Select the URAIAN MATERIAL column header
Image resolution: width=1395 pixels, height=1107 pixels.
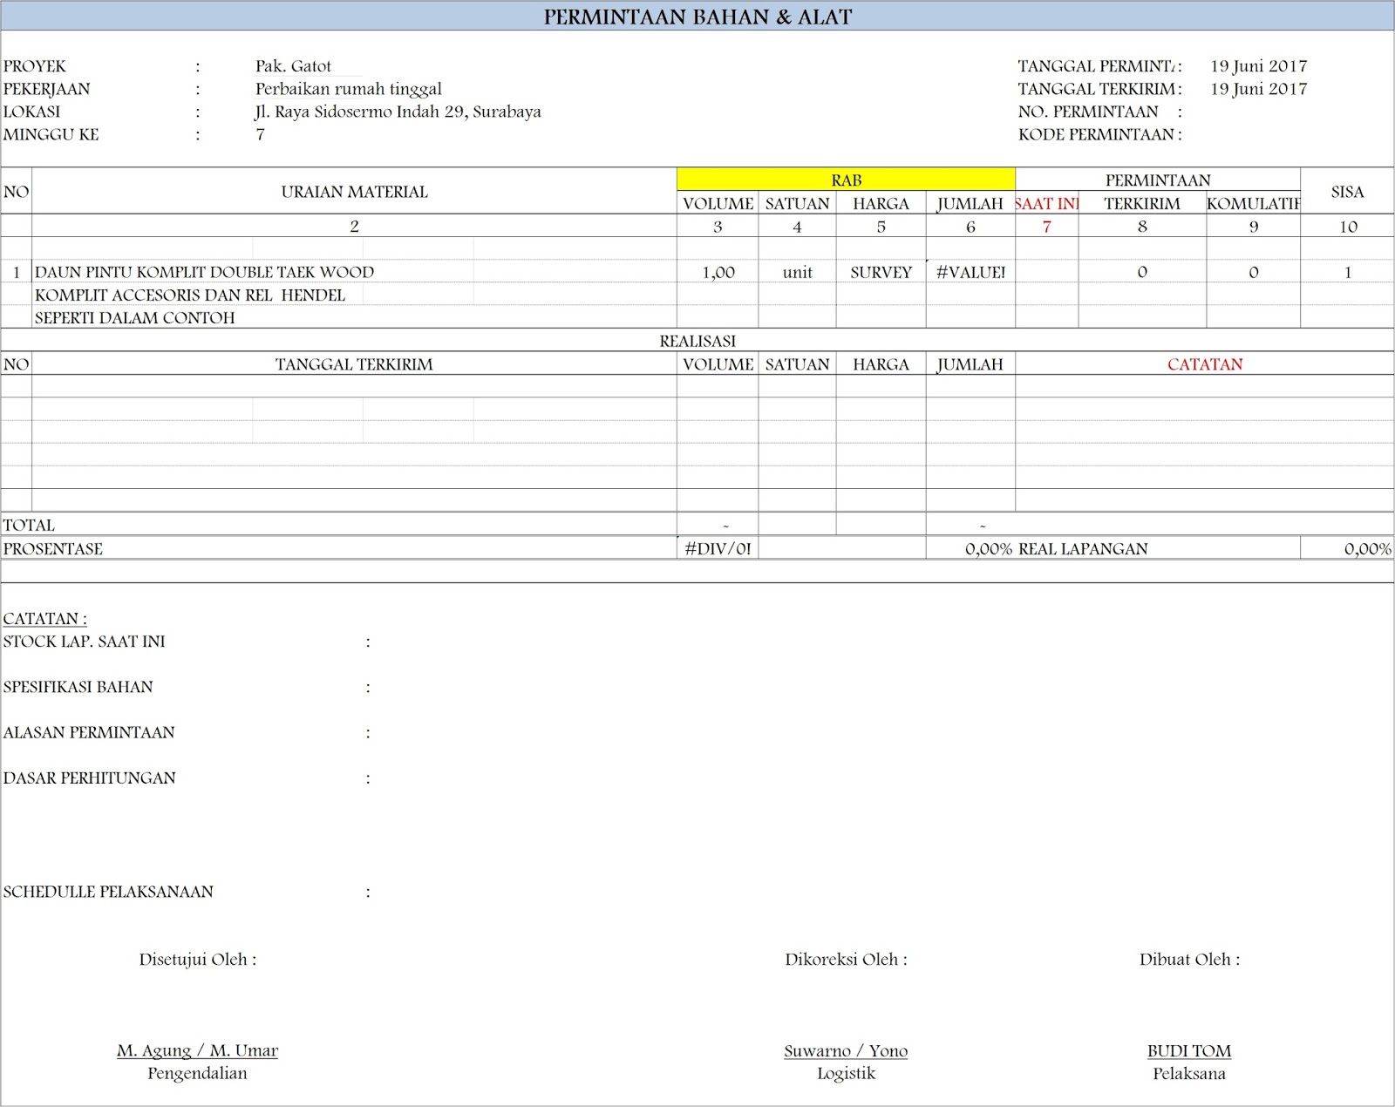coord(354,192)
